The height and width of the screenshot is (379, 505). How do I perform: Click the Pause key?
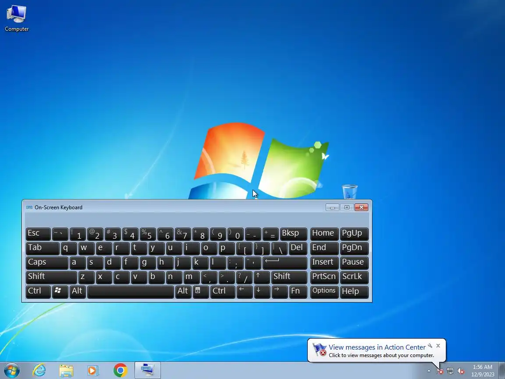click(x=354, y=263)
